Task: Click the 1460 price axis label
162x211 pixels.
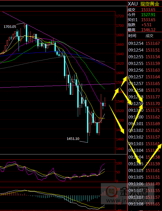Action: (120, 139)
